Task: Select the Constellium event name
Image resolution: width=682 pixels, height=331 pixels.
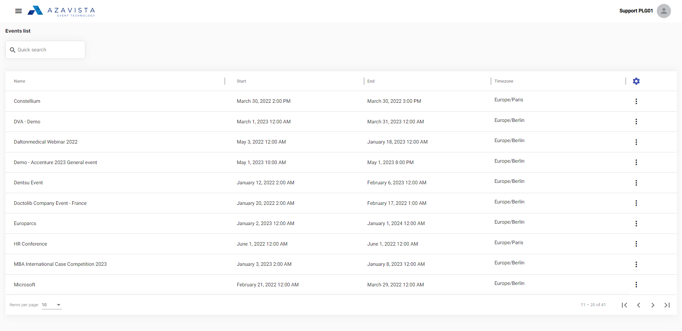Action: 27,101
